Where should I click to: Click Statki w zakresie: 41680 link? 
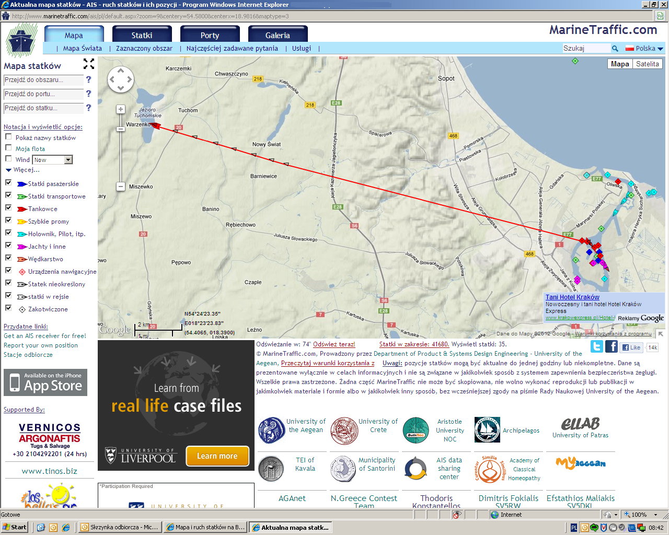click(414, 344)
